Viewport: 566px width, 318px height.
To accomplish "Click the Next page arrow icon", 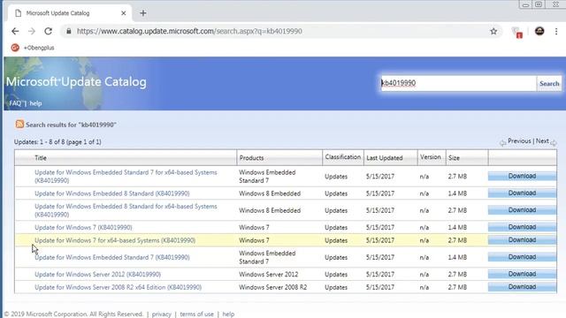I will (554, 143).
